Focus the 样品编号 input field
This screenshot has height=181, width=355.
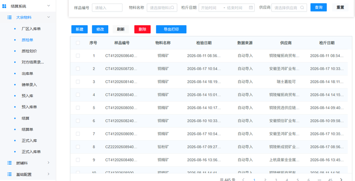[x=107, y=8]
